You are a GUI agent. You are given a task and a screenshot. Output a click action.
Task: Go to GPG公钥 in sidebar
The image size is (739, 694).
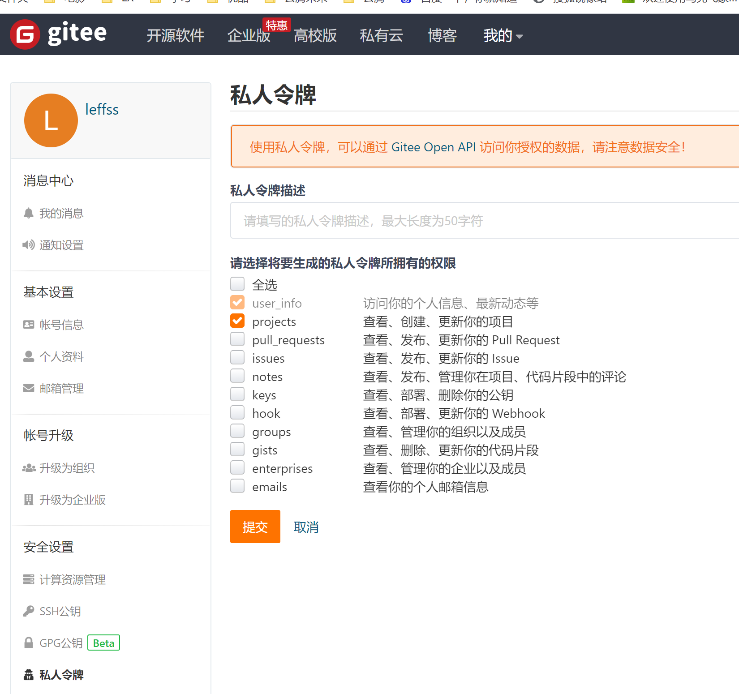pos(61,643)
